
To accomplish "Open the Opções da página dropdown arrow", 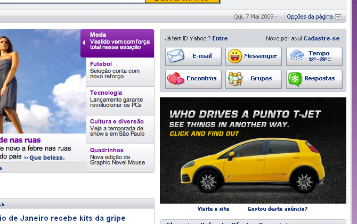I will coord(338,17).
